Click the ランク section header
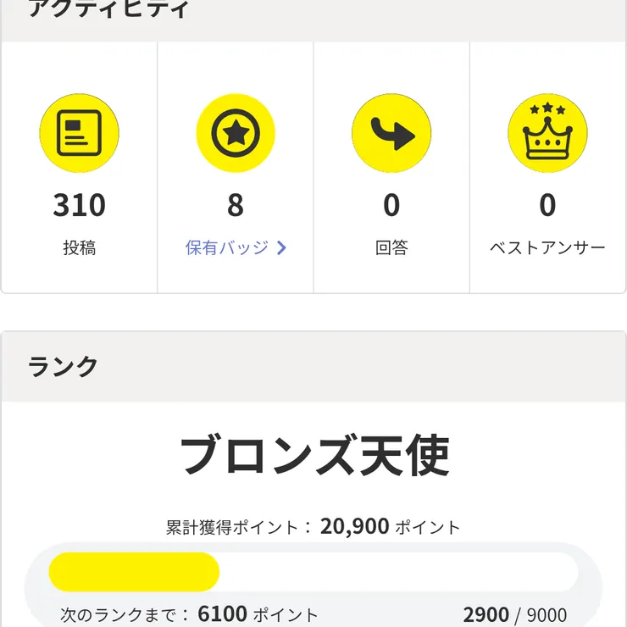Viewport: 627px width, 627px height. point(64,366)
